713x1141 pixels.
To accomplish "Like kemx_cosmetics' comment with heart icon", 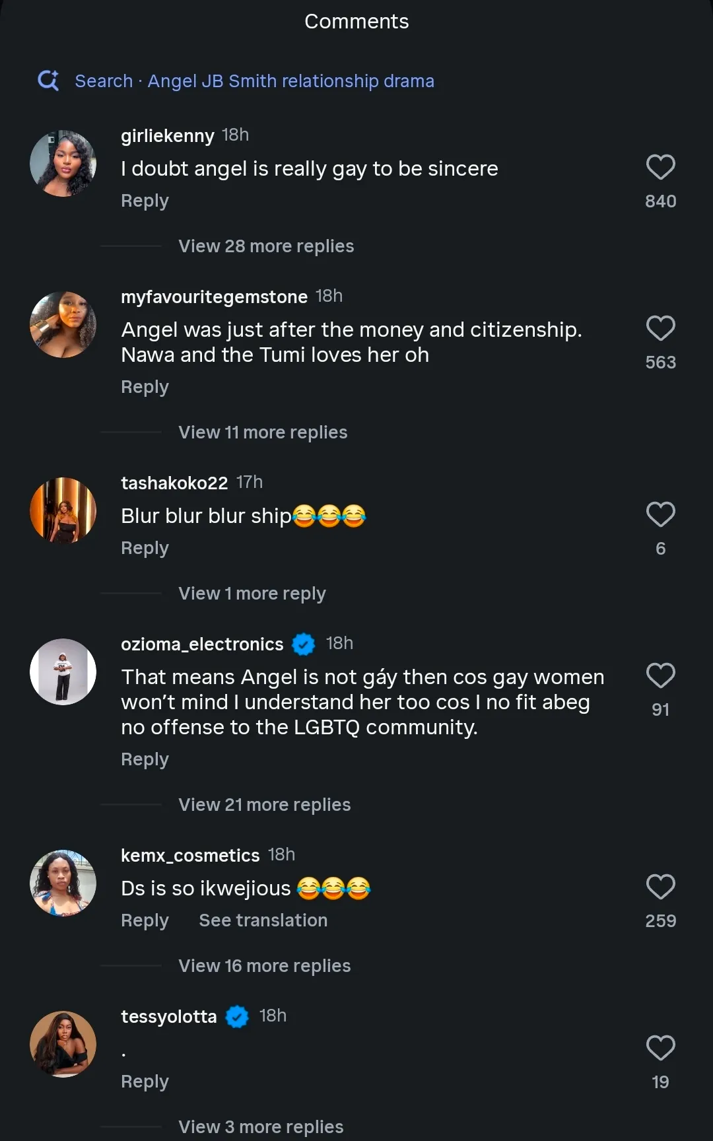I will (660, 887).
